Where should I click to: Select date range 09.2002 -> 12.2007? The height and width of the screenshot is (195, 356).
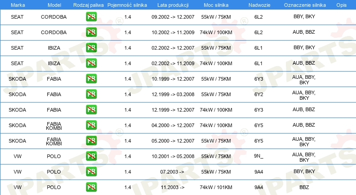(x=173, y=17)
